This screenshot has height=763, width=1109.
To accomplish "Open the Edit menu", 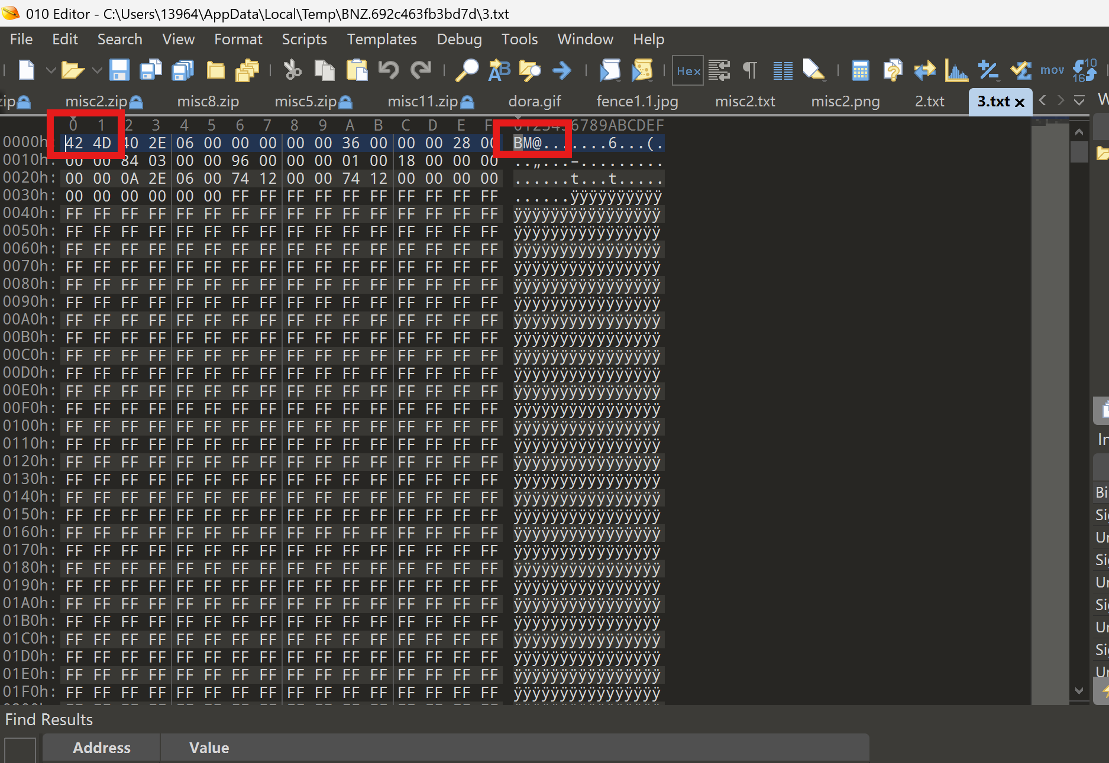I will [x=65, y=40].
